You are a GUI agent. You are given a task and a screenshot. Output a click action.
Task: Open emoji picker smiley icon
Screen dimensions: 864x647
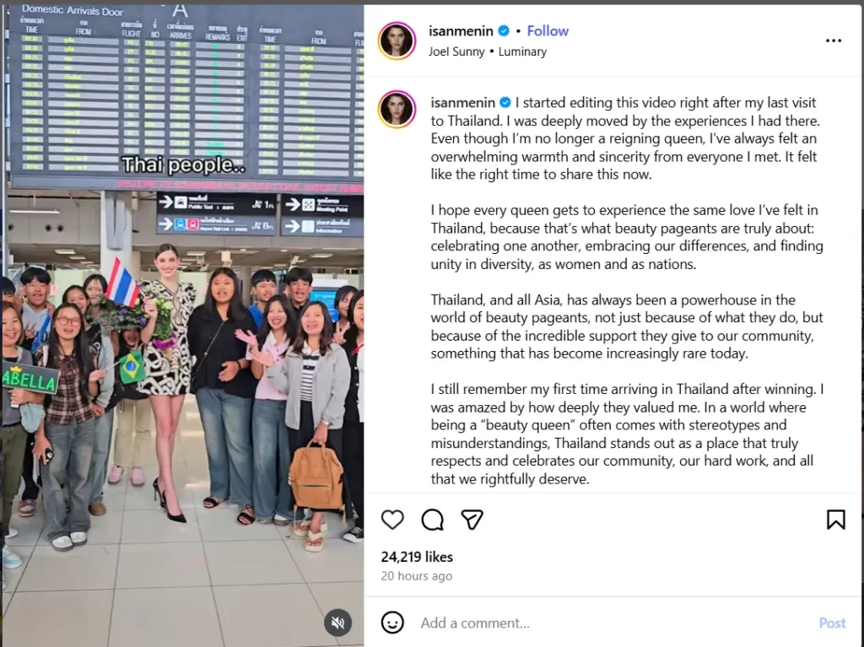point(392,623)
